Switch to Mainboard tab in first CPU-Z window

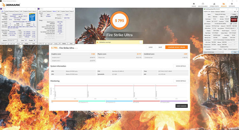(x=11, y=11)
